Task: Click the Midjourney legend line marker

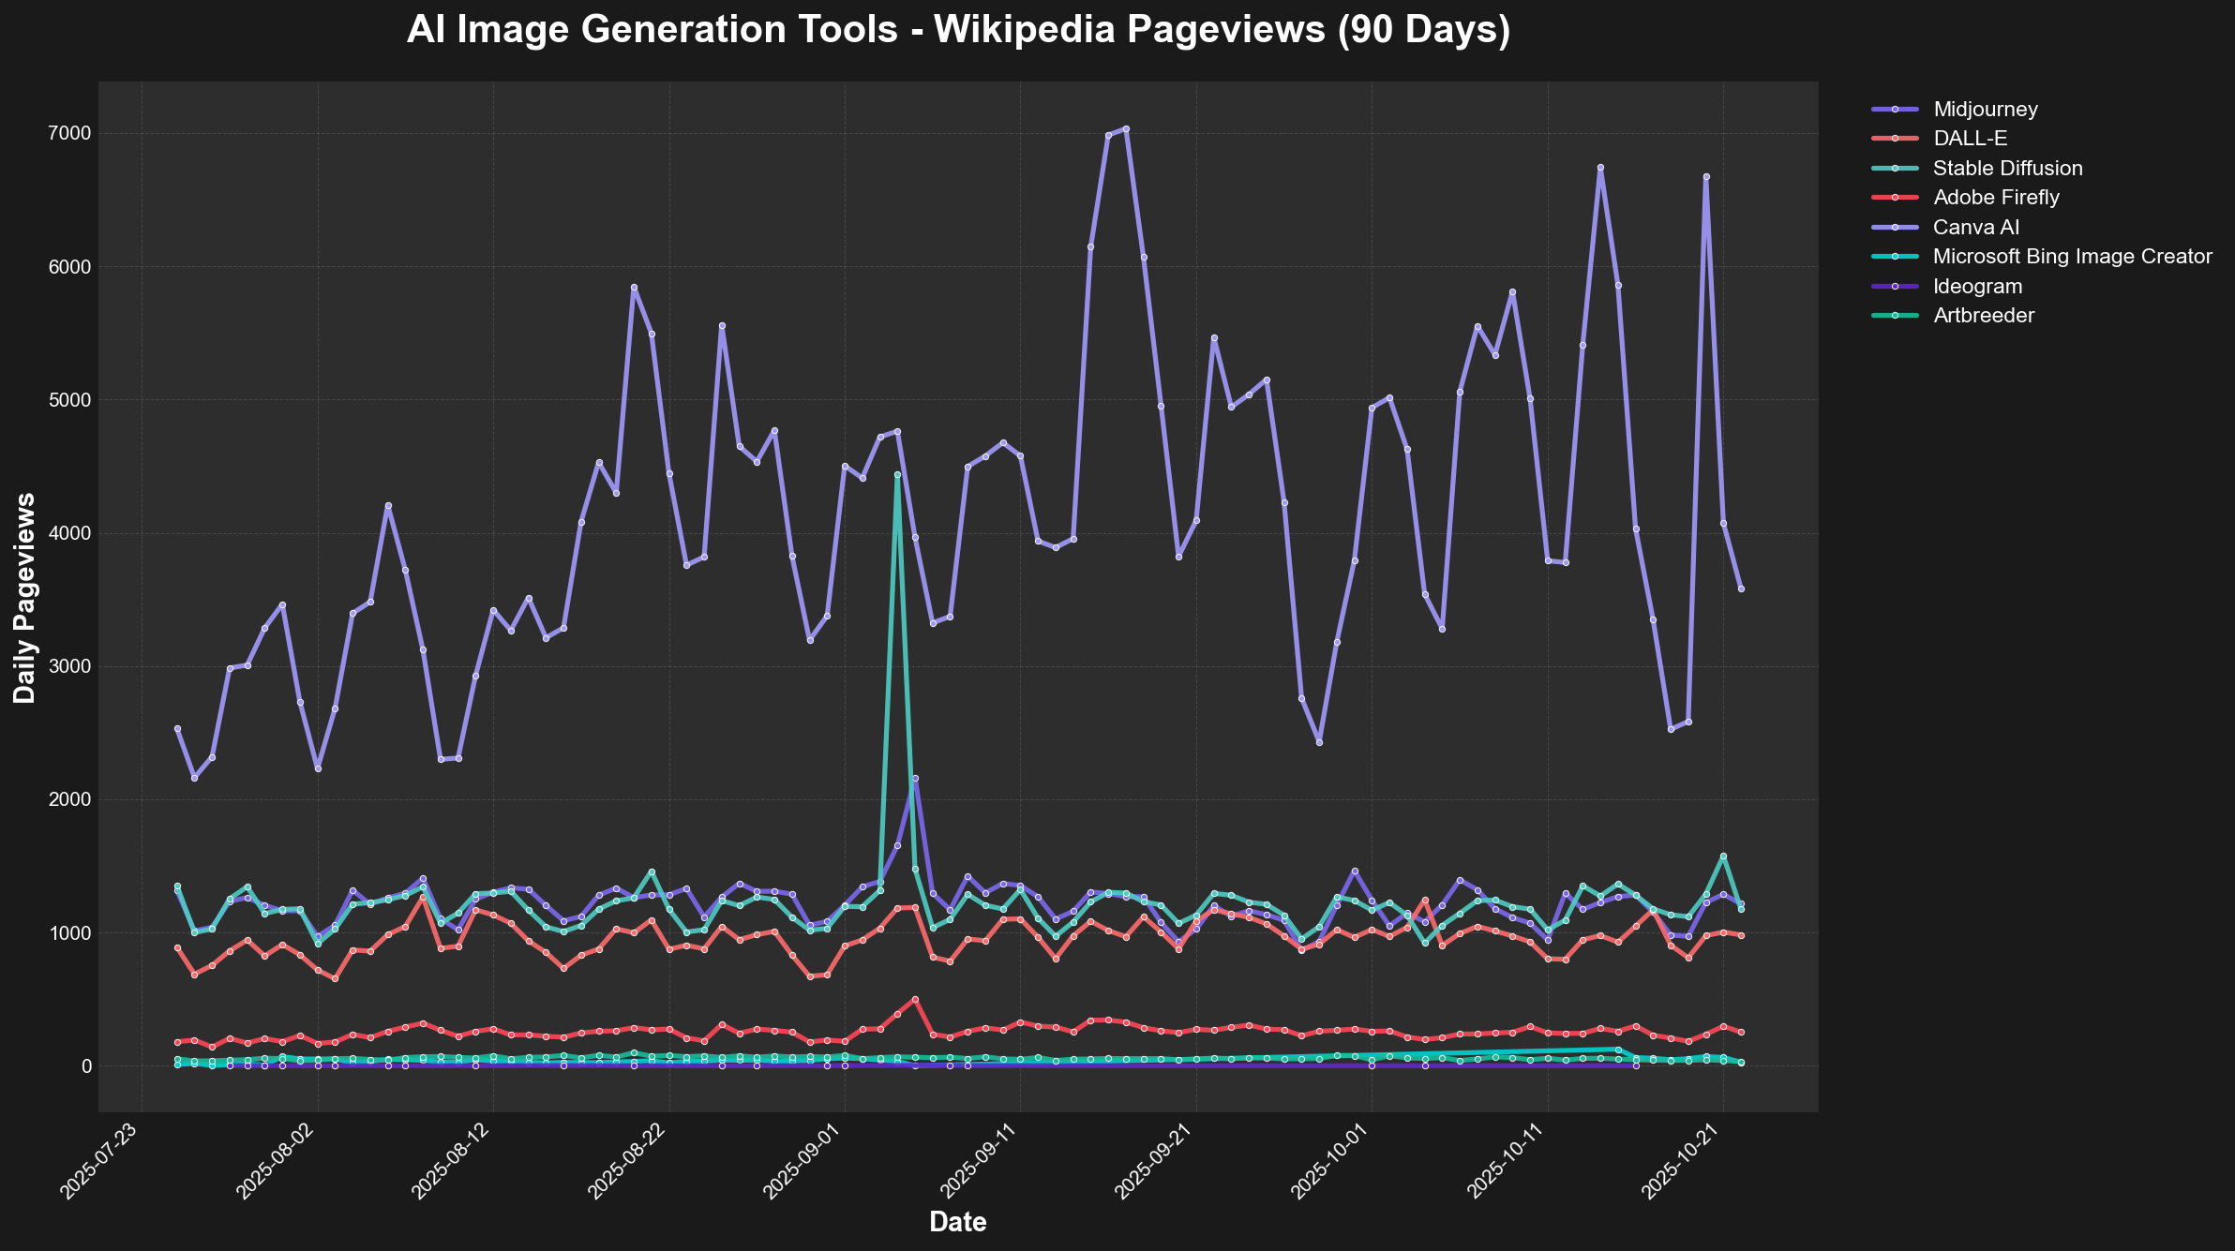Action: [1895, 110]
